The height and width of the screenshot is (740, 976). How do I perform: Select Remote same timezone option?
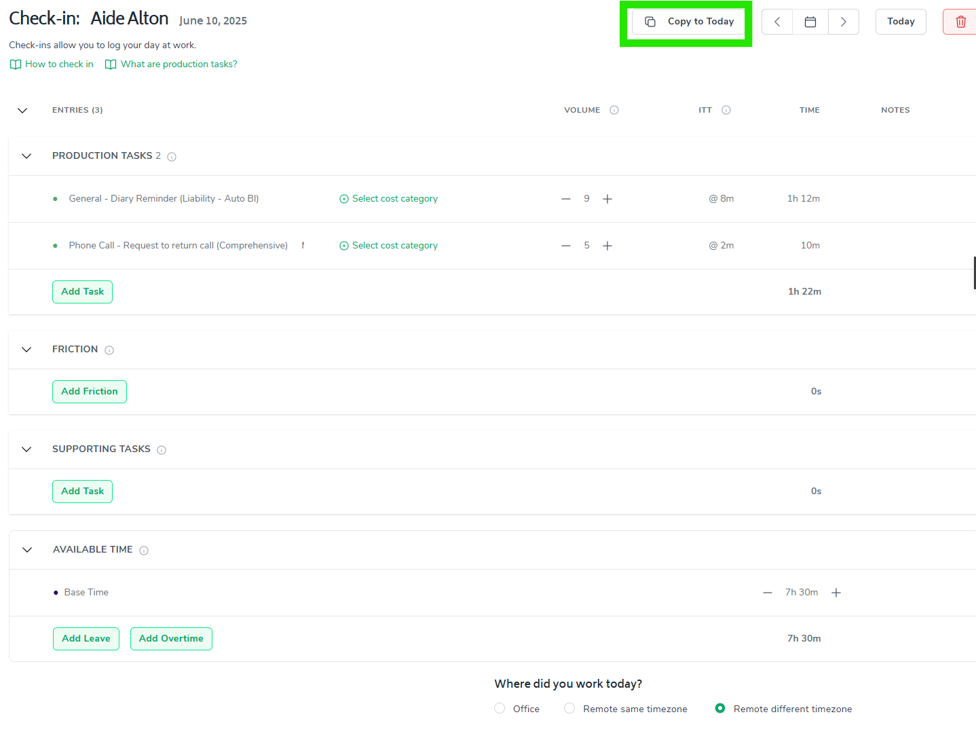(569, 708)
